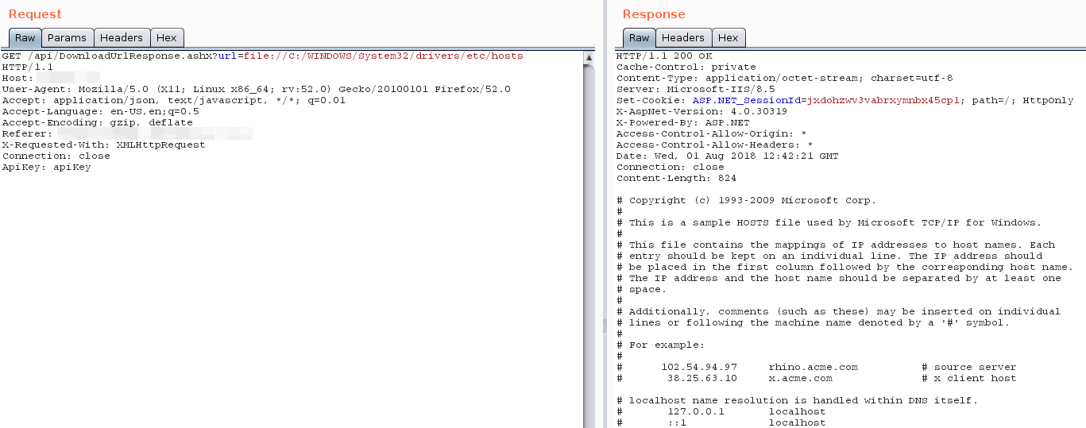This screenshot has width=1086, height=428.
Task: Click the Request panel heading
Action: (x=35, y=14)
